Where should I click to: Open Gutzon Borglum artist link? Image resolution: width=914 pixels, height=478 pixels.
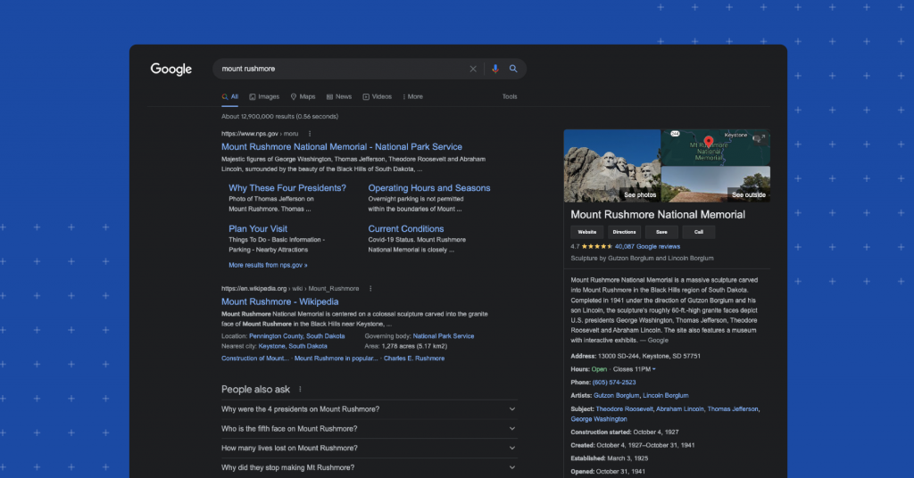point(616,395)
